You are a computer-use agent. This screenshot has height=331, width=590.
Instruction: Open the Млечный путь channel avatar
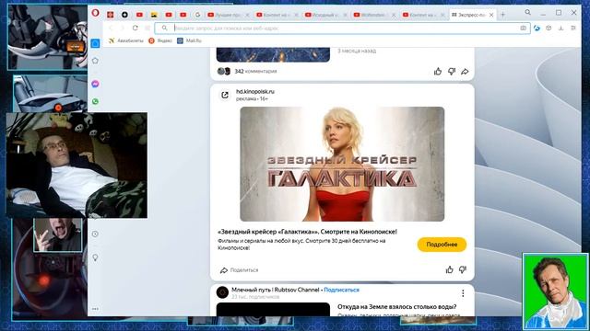[222, 292]
